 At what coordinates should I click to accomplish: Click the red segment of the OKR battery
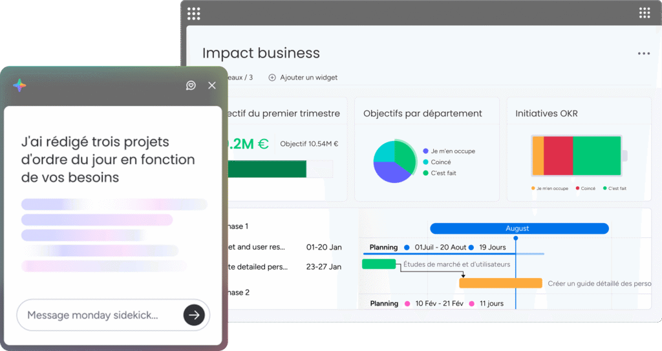(558, 155)
